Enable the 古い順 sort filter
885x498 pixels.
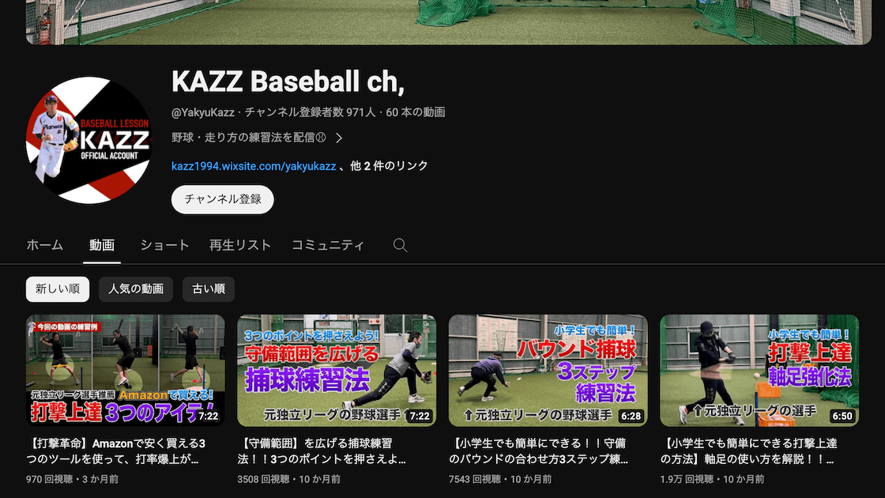coord(208,289)
